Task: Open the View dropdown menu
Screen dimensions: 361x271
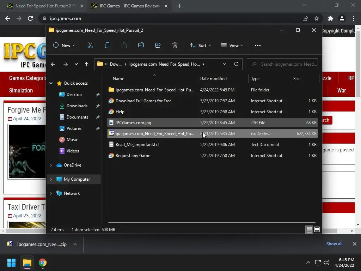Action: point(232,46)
